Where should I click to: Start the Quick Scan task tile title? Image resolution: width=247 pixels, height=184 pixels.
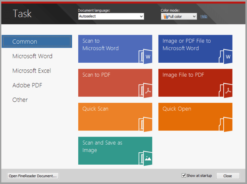pos(95,109)
